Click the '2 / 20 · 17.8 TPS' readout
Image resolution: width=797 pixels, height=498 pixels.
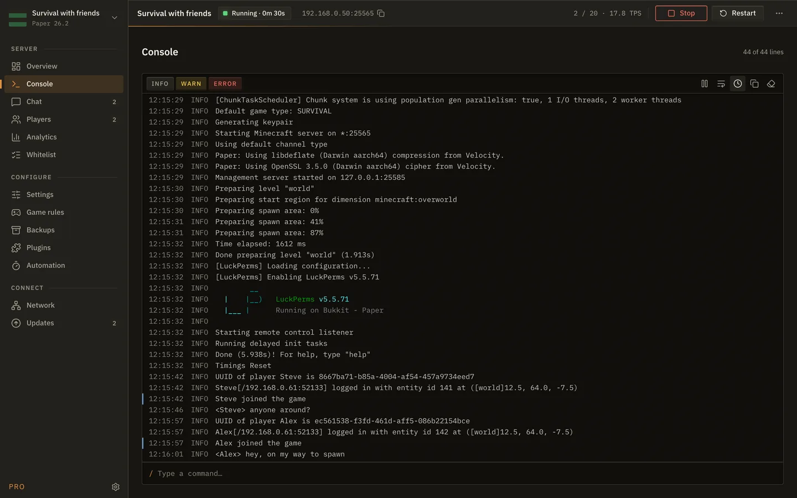[x=607, y=13]
